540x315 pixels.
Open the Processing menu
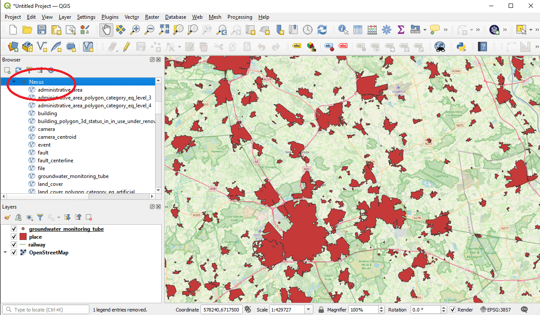click(x=240, y=17)
